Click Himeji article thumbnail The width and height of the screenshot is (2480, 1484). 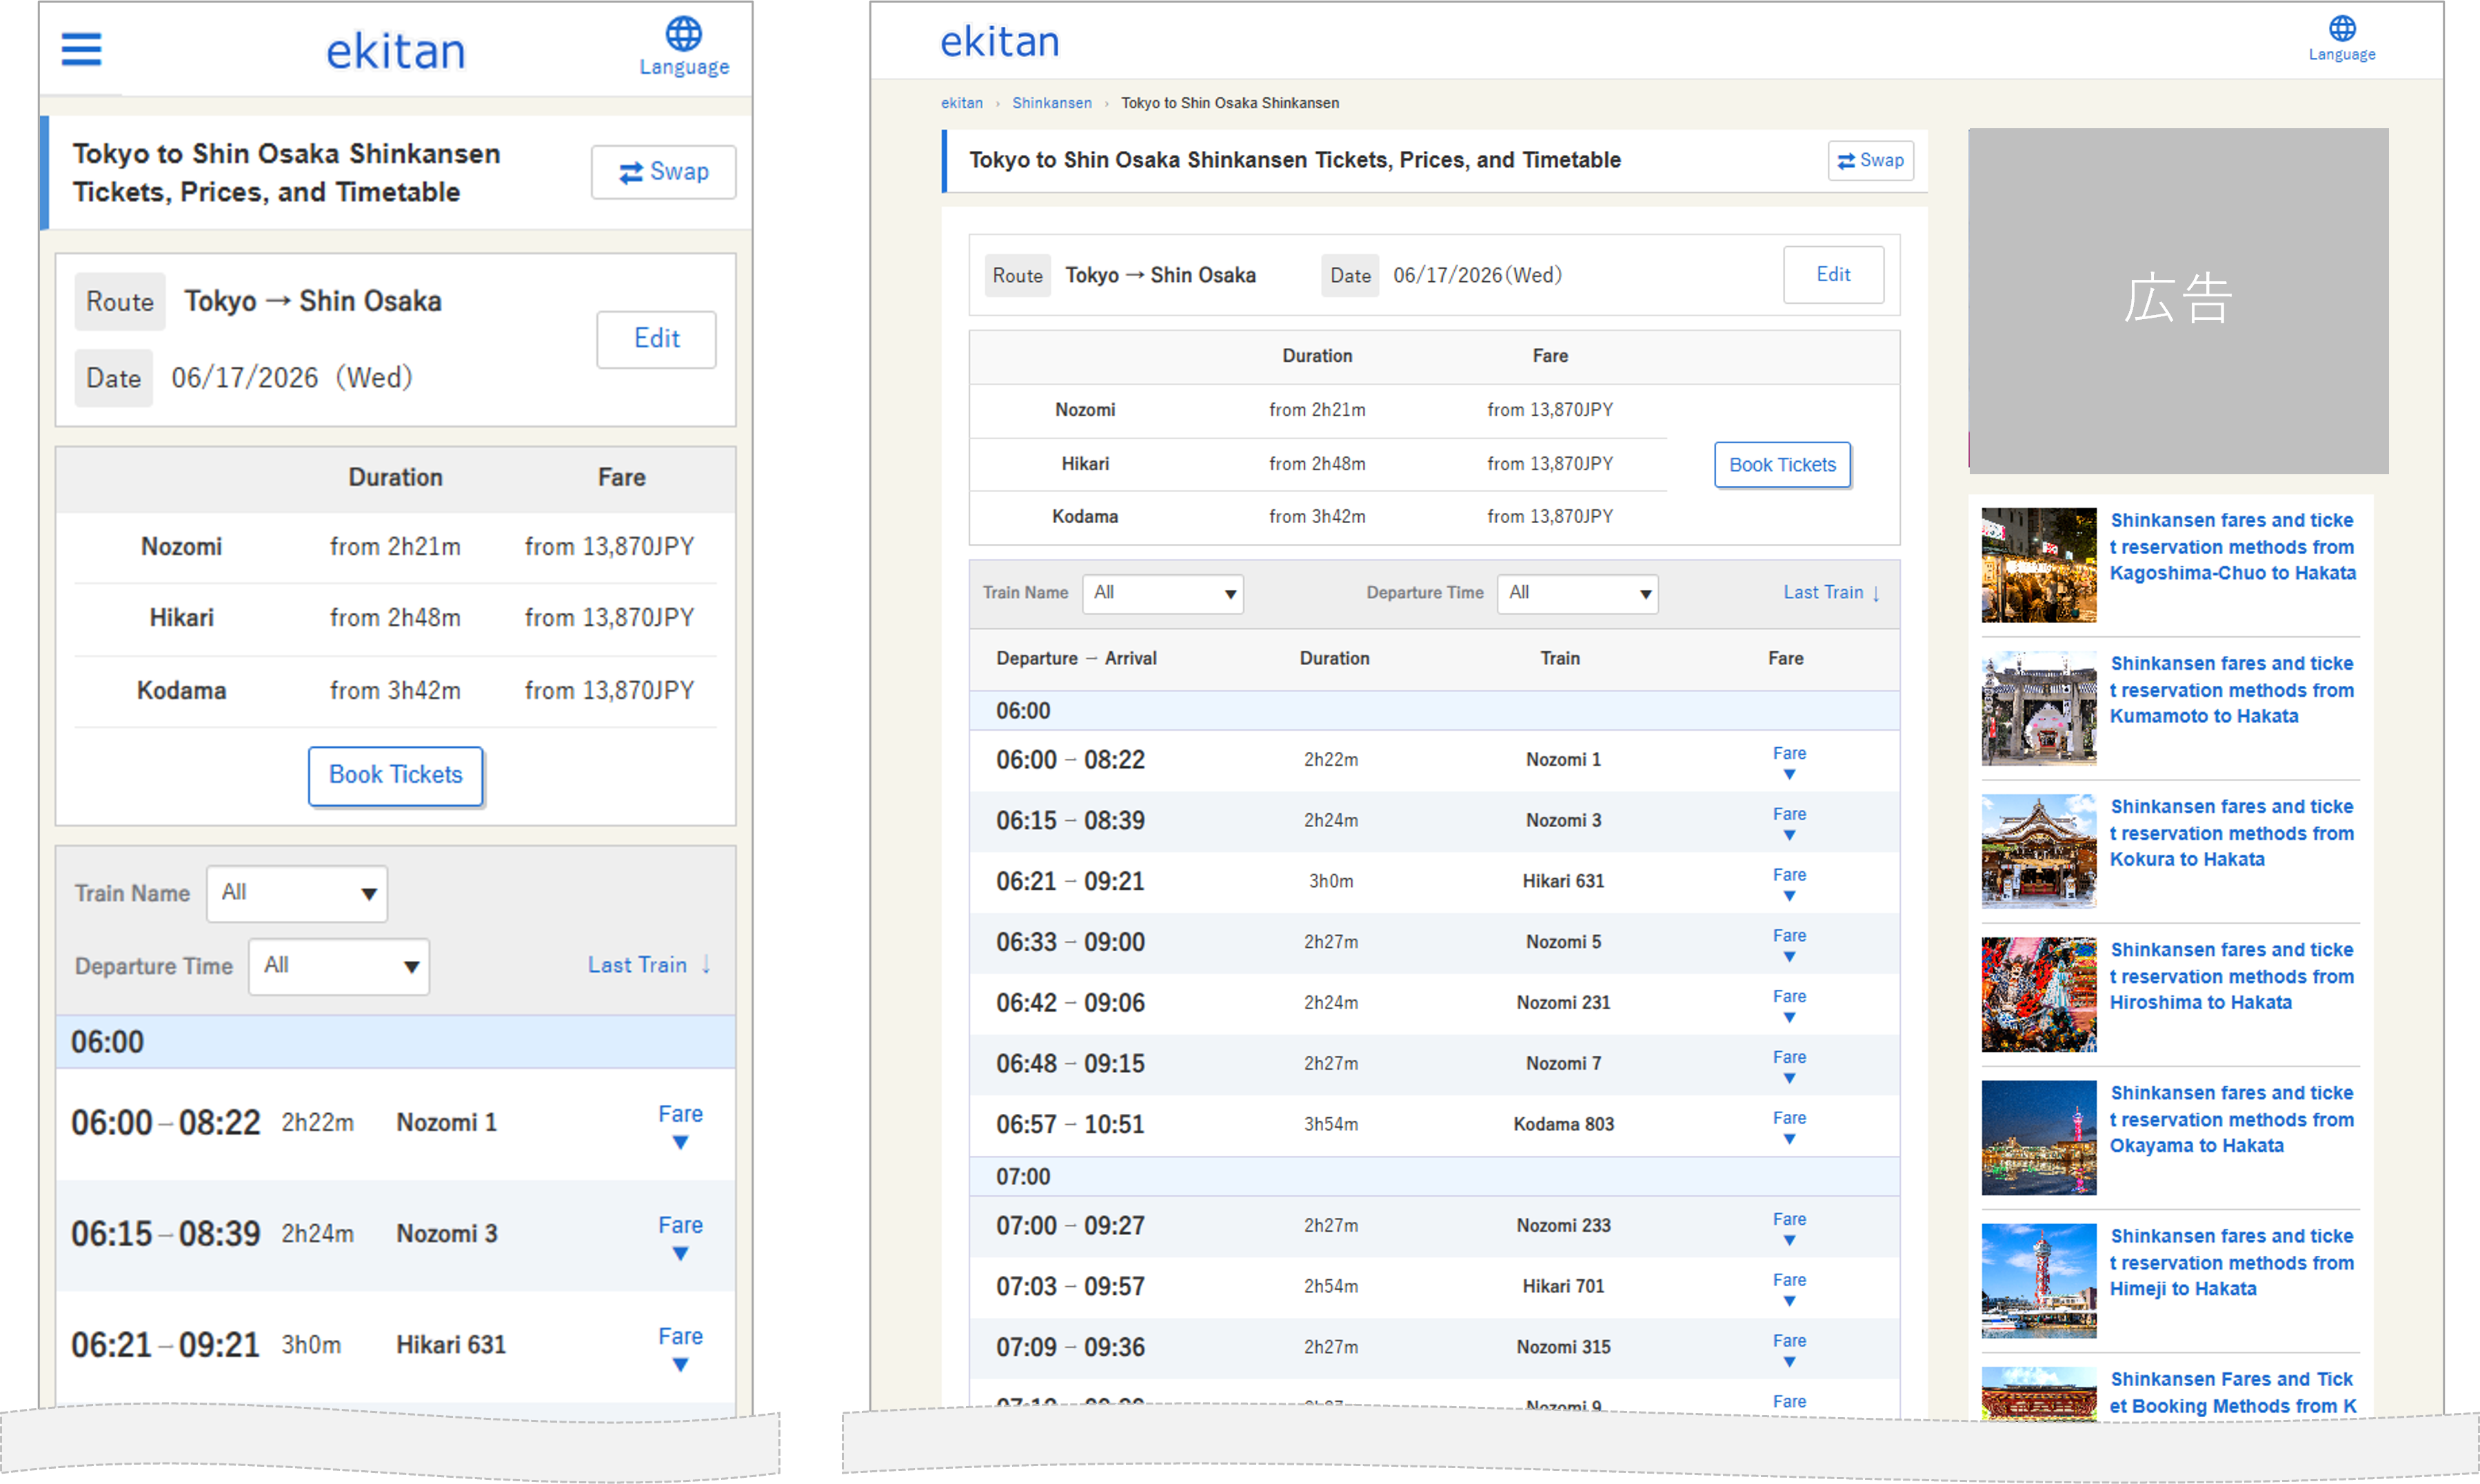2039,1280
